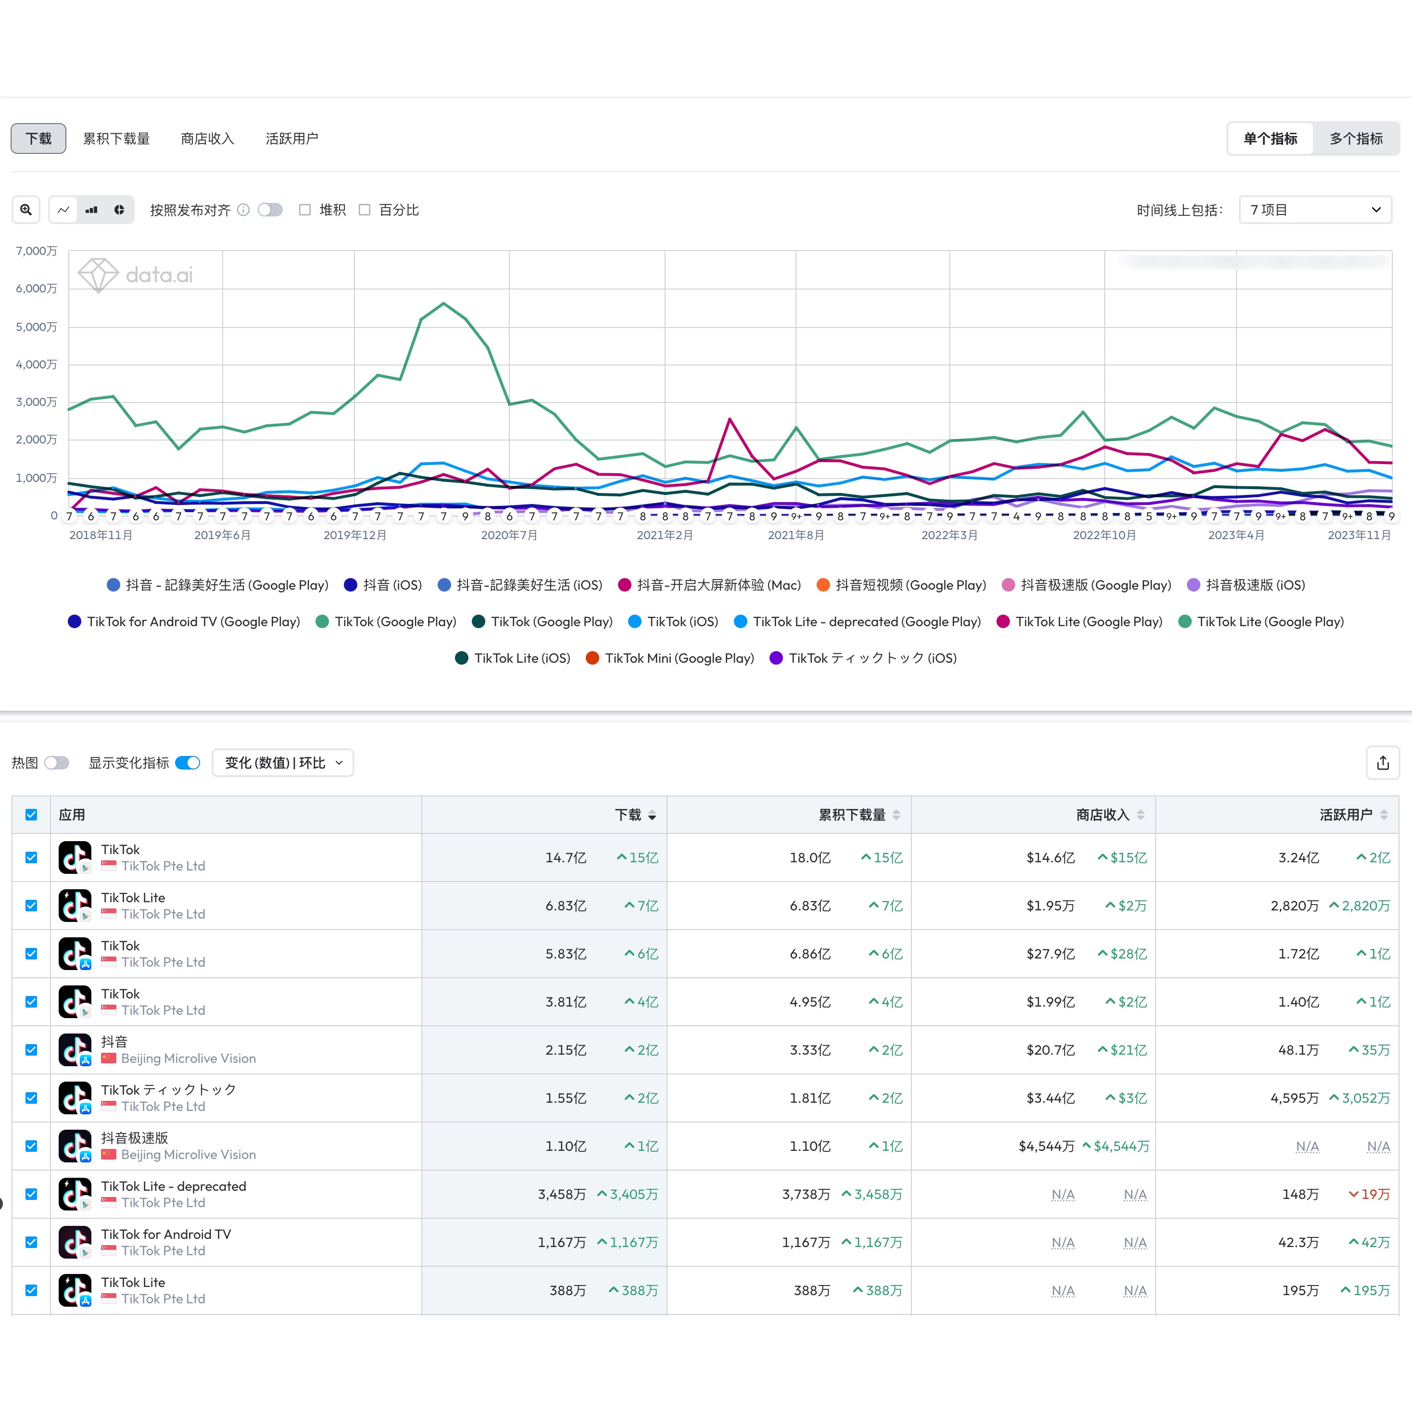This screenshot has height=1412, width=1412.
Task: Click the 2020年7月 event marker 6
Action: (509, 516)
